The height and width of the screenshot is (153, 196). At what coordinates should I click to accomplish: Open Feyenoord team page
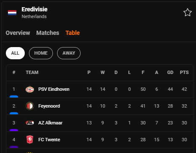click(49, 106)
